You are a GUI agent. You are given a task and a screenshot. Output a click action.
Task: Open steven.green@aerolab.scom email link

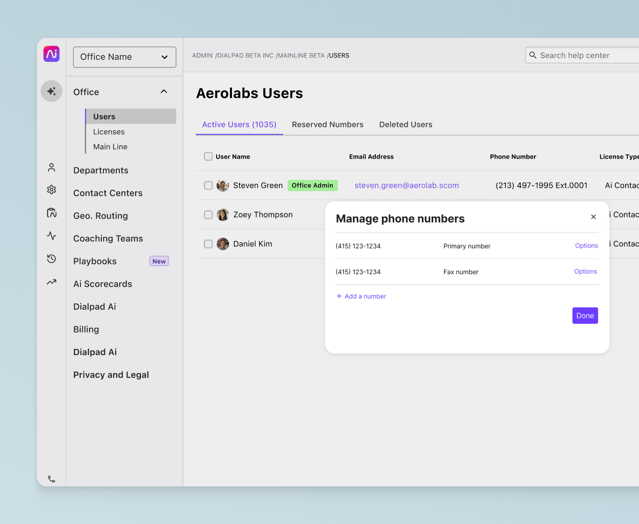pos(407,185)
